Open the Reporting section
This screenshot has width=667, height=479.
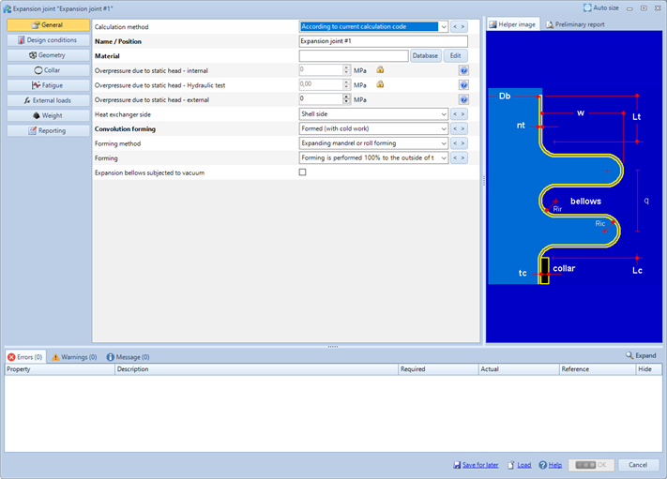pos(48,131)
